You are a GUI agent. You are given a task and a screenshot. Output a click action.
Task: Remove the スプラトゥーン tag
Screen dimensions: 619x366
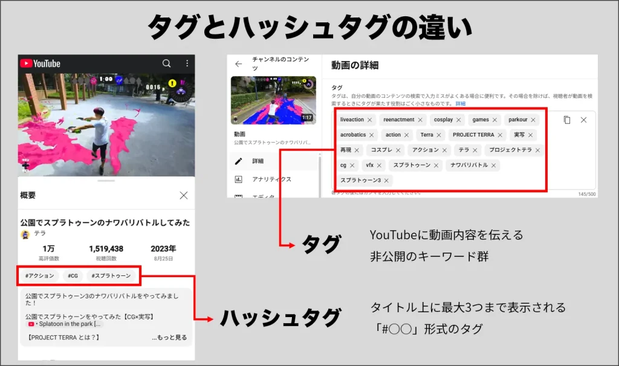click(x=436, y=165)
